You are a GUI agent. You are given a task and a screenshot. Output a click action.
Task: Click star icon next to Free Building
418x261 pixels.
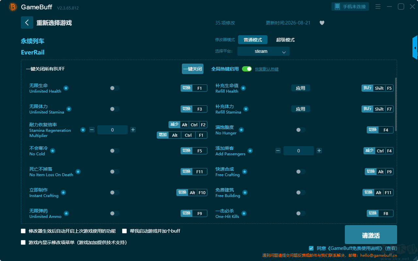click(x=245, y=192)
